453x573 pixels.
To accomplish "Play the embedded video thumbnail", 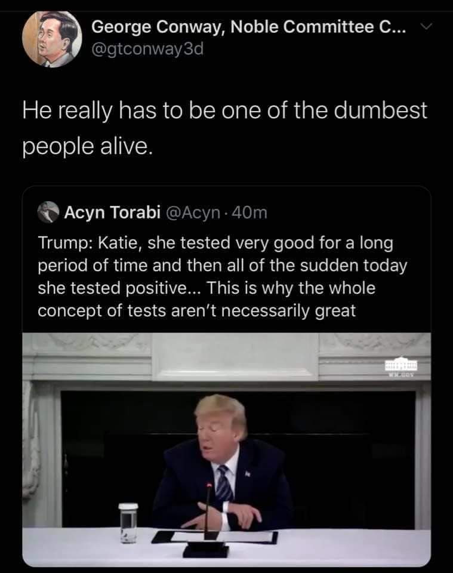I will pyautogui.click(x=226, y=448).
